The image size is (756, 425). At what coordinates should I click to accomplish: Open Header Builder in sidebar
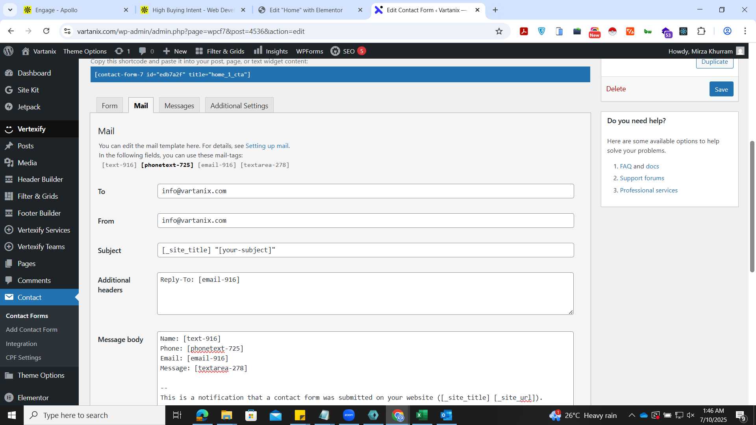(40, 179)
